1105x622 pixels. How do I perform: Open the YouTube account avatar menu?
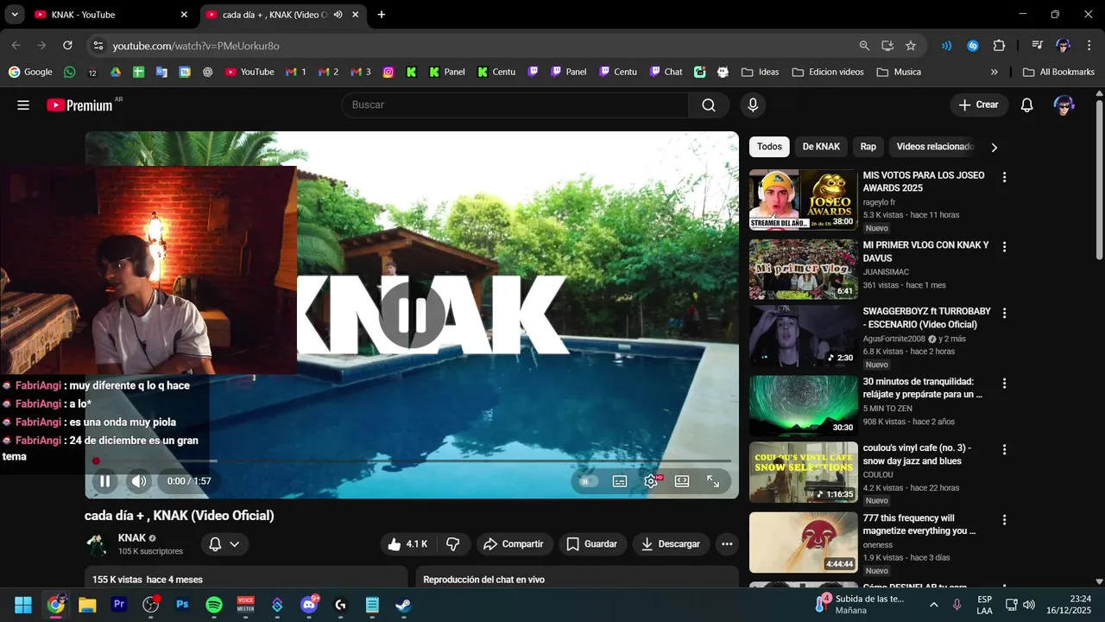[x=1064, y=105]
